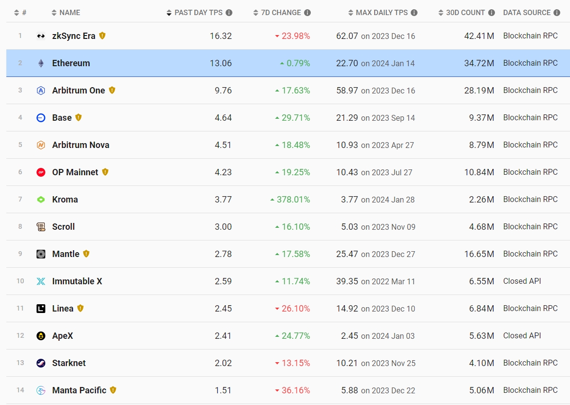This screenshot has height=405, width=570.
Task: Click Starknet's 4.10M 30D count value
Action: point(482,363)
